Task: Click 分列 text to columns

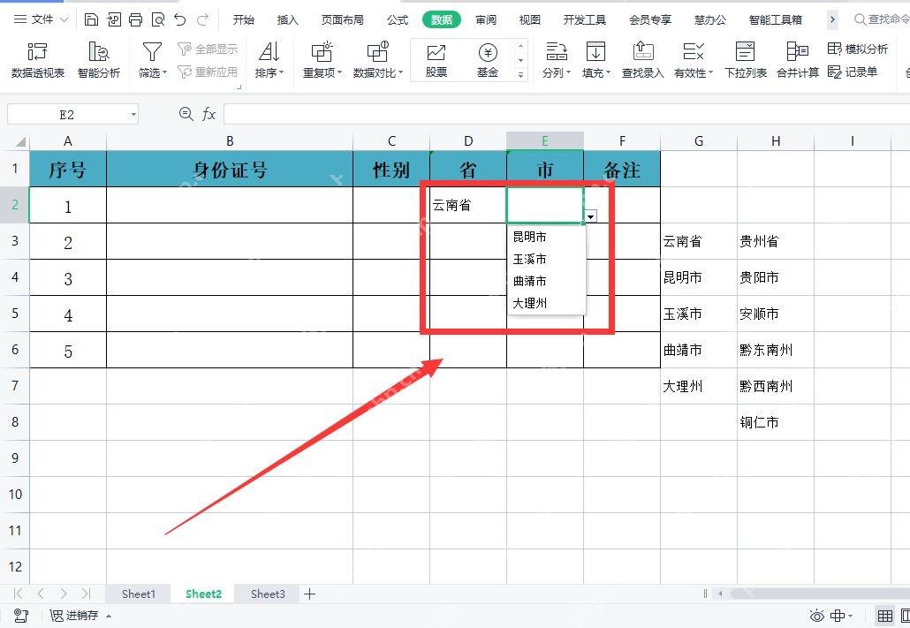Action: pyautogui.click(x=556, y=60)
